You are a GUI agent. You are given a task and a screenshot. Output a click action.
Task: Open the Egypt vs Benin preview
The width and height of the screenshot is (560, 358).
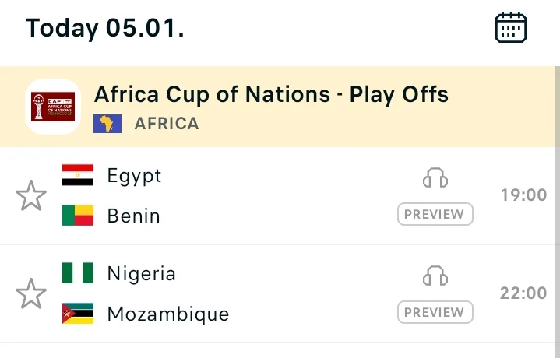click(435, 214)
